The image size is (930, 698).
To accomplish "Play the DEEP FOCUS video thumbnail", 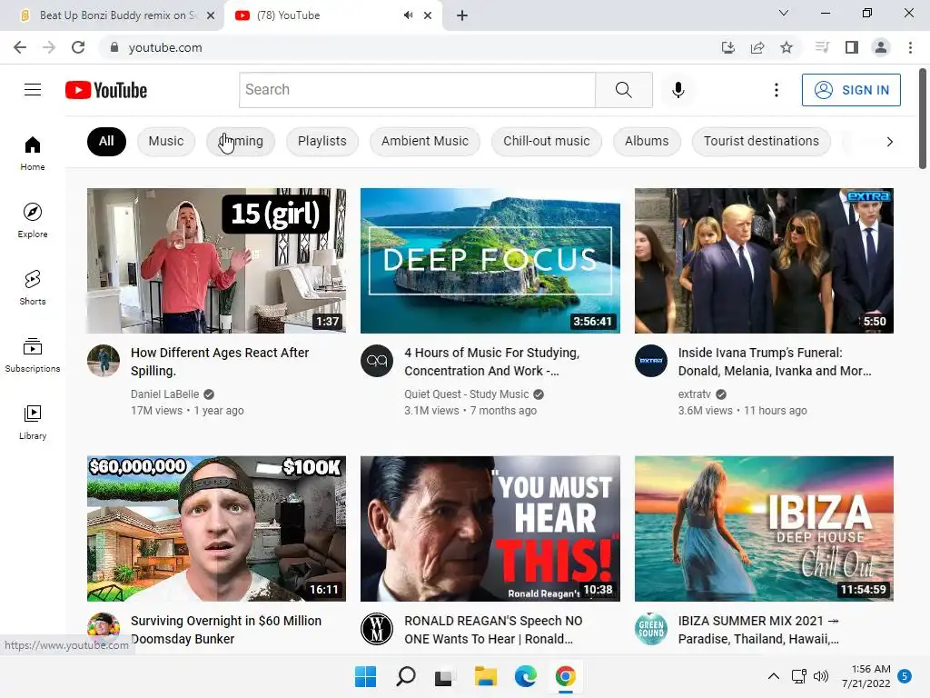I will tap(490, 261).
